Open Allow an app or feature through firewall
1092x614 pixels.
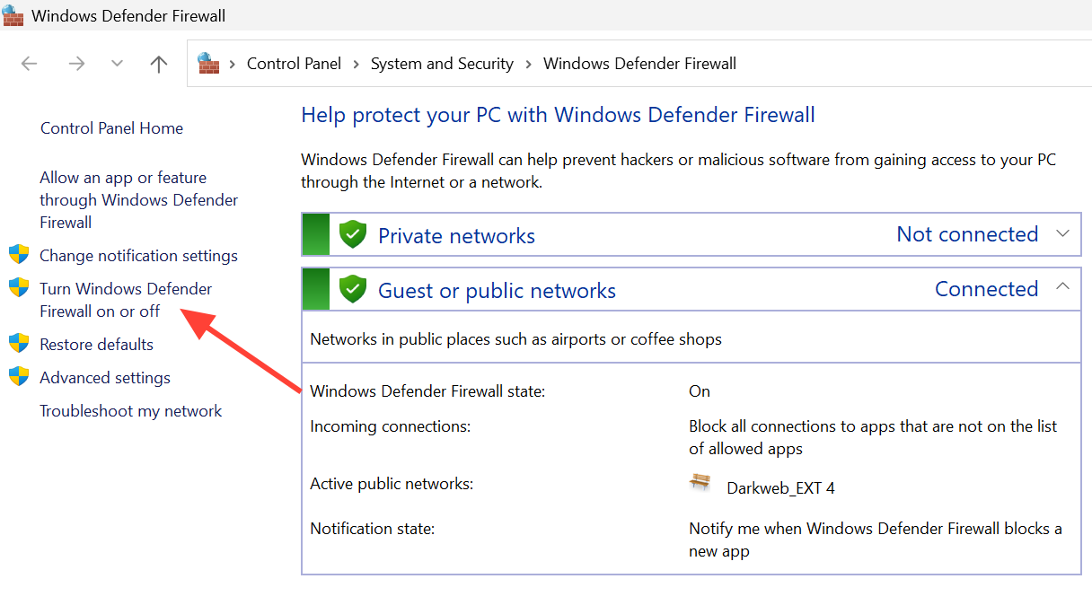[x=138, y=200]
